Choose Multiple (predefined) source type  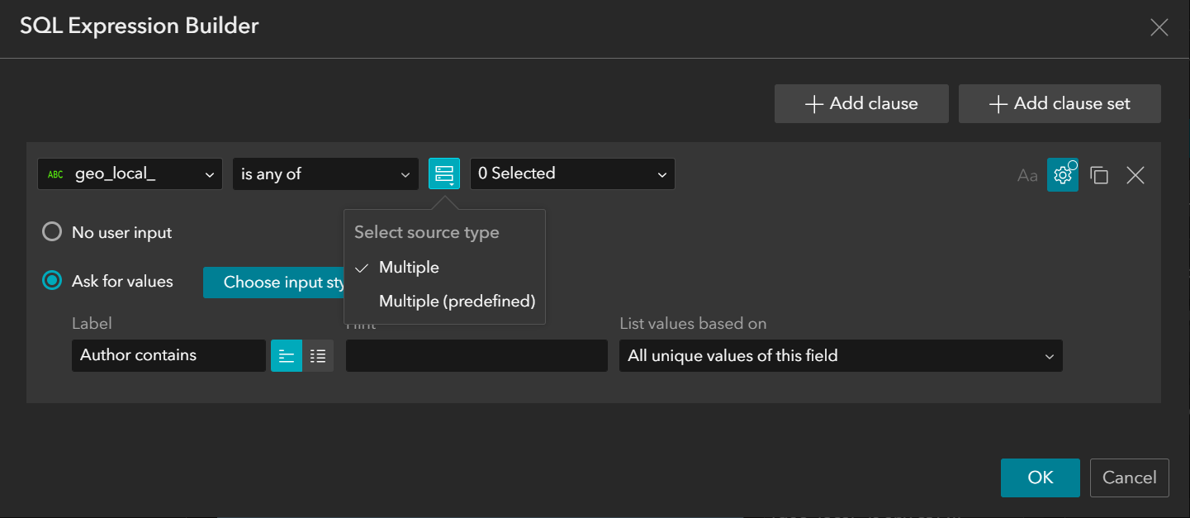click(457, 302)
